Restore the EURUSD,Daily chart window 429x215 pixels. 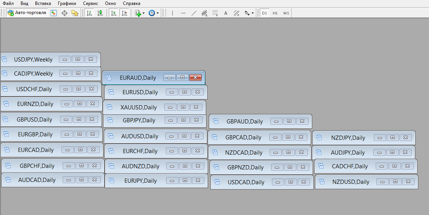pos(185,92)
